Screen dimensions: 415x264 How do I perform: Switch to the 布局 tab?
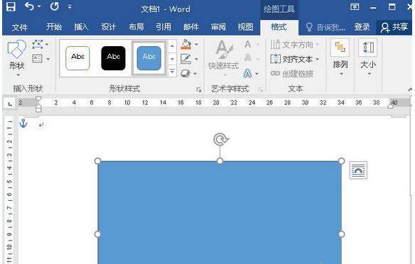click(x=136, y=27)
